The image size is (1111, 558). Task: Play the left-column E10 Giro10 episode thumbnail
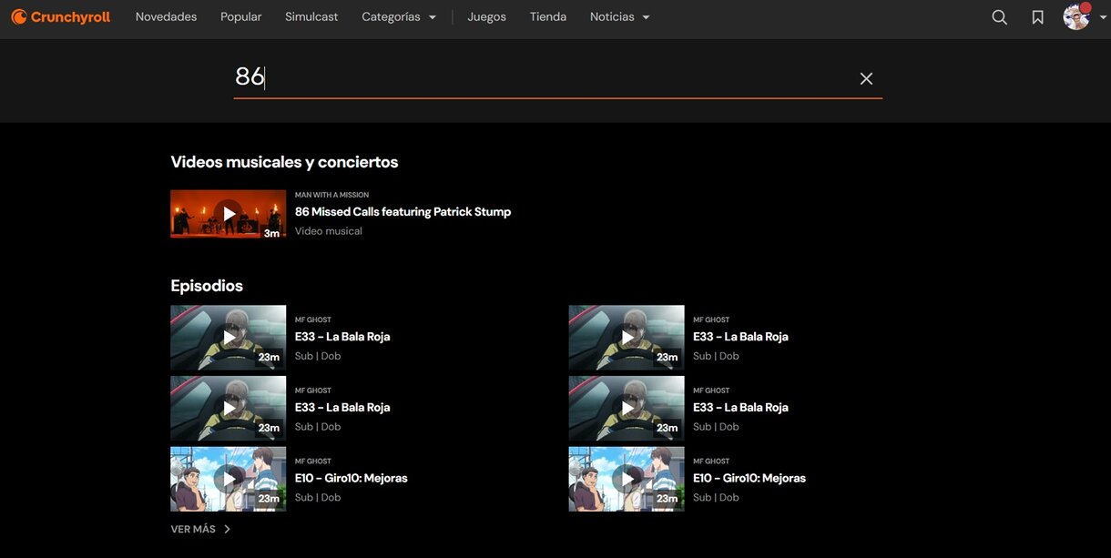228,479
